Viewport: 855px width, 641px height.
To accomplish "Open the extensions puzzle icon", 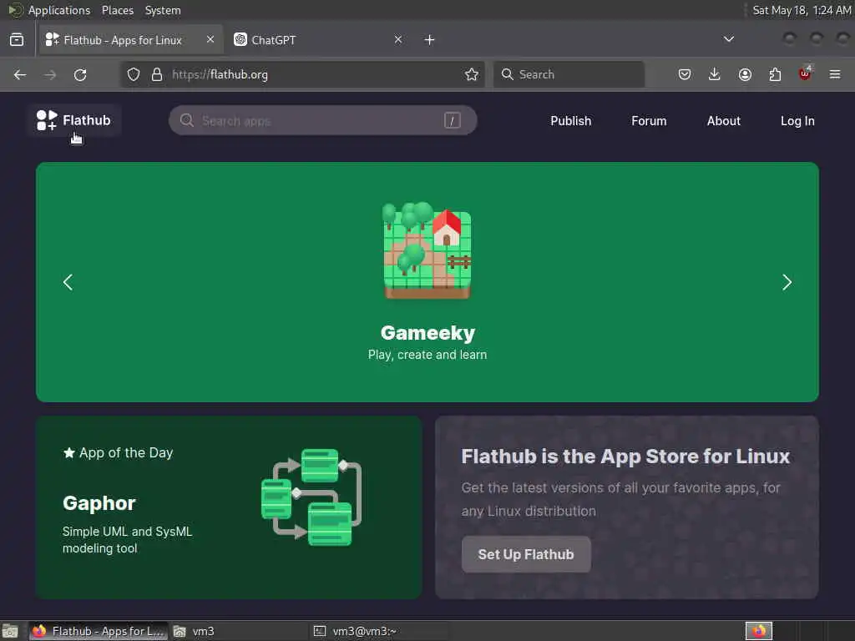I will [x=775, y=74].
